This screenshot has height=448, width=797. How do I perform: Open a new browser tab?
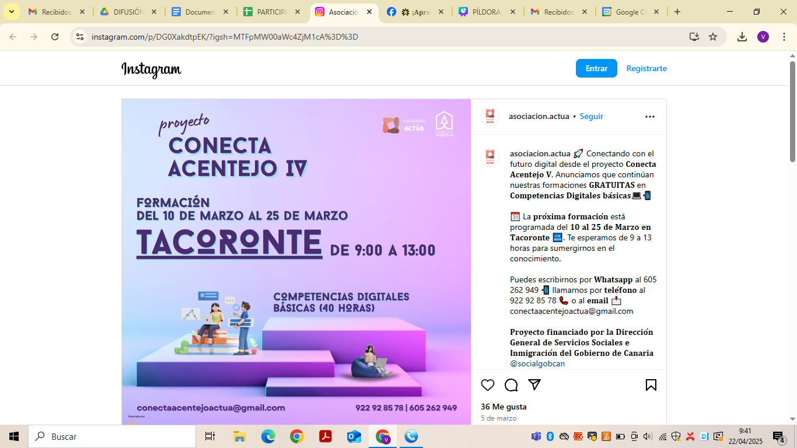[677, 12]
